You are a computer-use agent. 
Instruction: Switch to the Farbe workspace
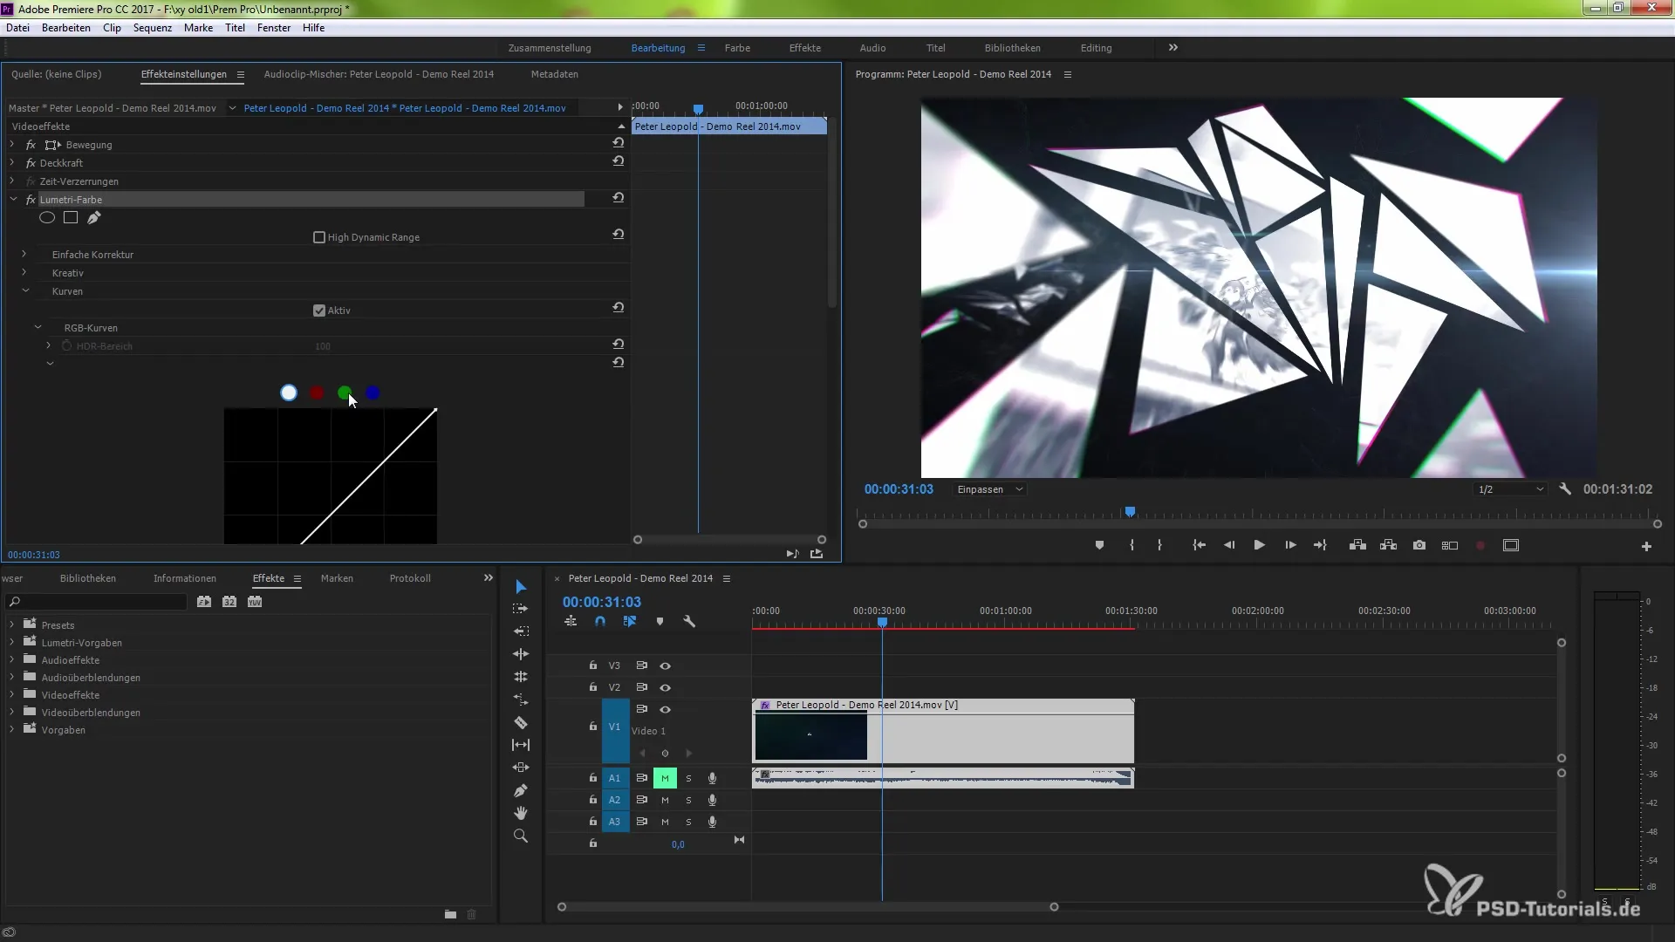[x=737, y=48]
